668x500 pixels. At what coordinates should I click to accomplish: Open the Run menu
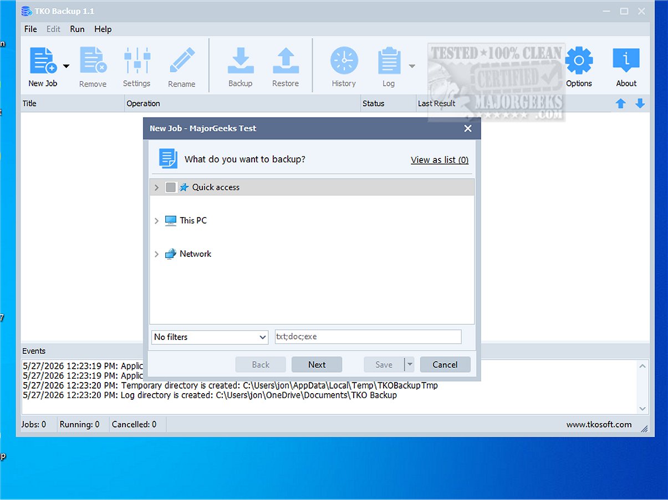point(77,29)
